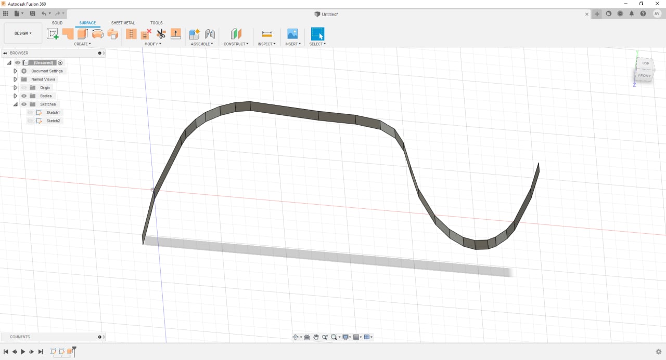Viewport: 666px width, 360px height.
Task: Select the Stitch tool in Modify
Action: pyautogui.click(x=131, y=34)
